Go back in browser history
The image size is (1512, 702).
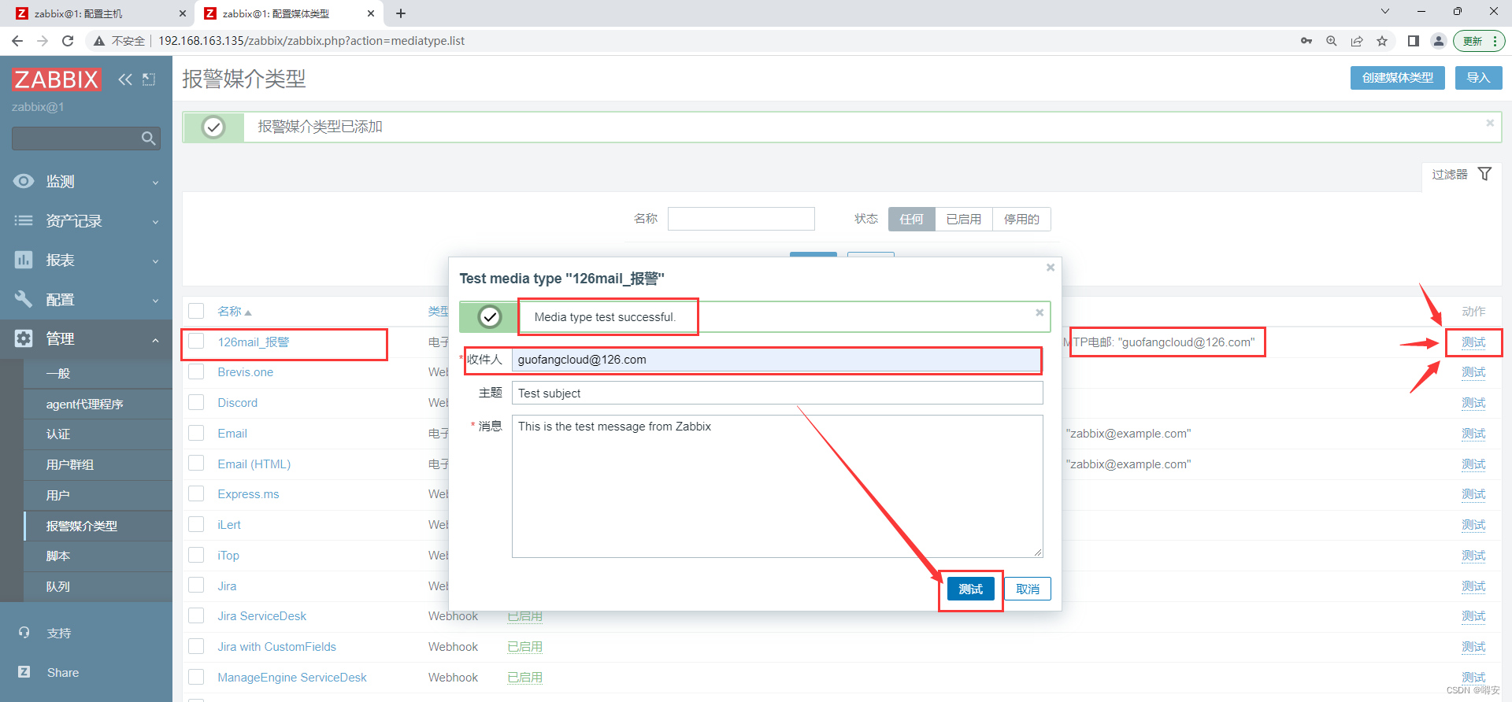pos(17,41)
